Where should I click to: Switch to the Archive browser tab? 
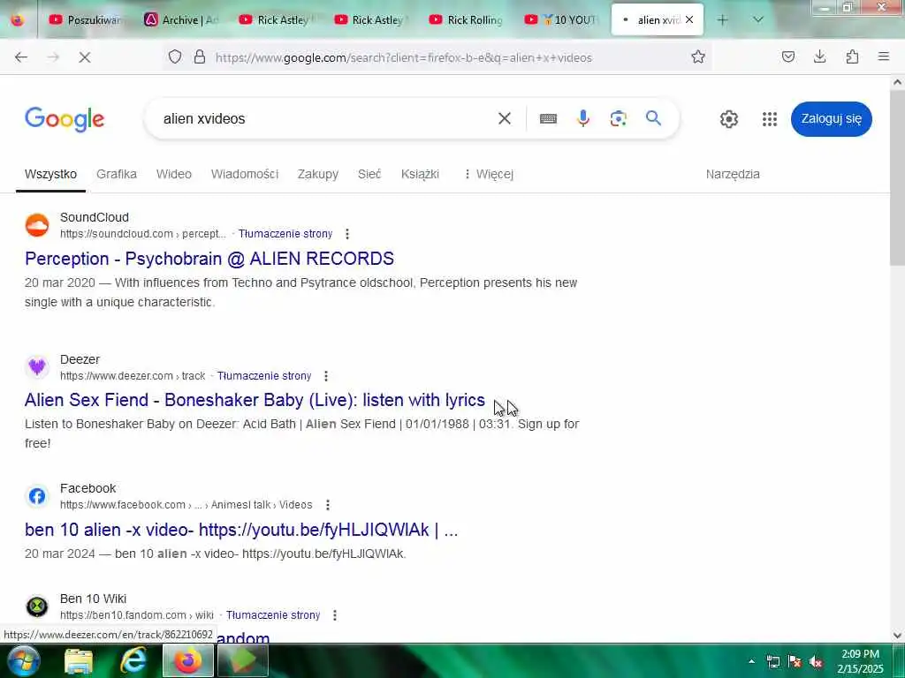[182, 20]
